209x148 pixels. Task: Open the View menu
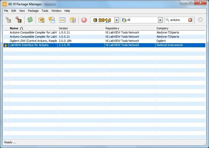click(22, 11)
